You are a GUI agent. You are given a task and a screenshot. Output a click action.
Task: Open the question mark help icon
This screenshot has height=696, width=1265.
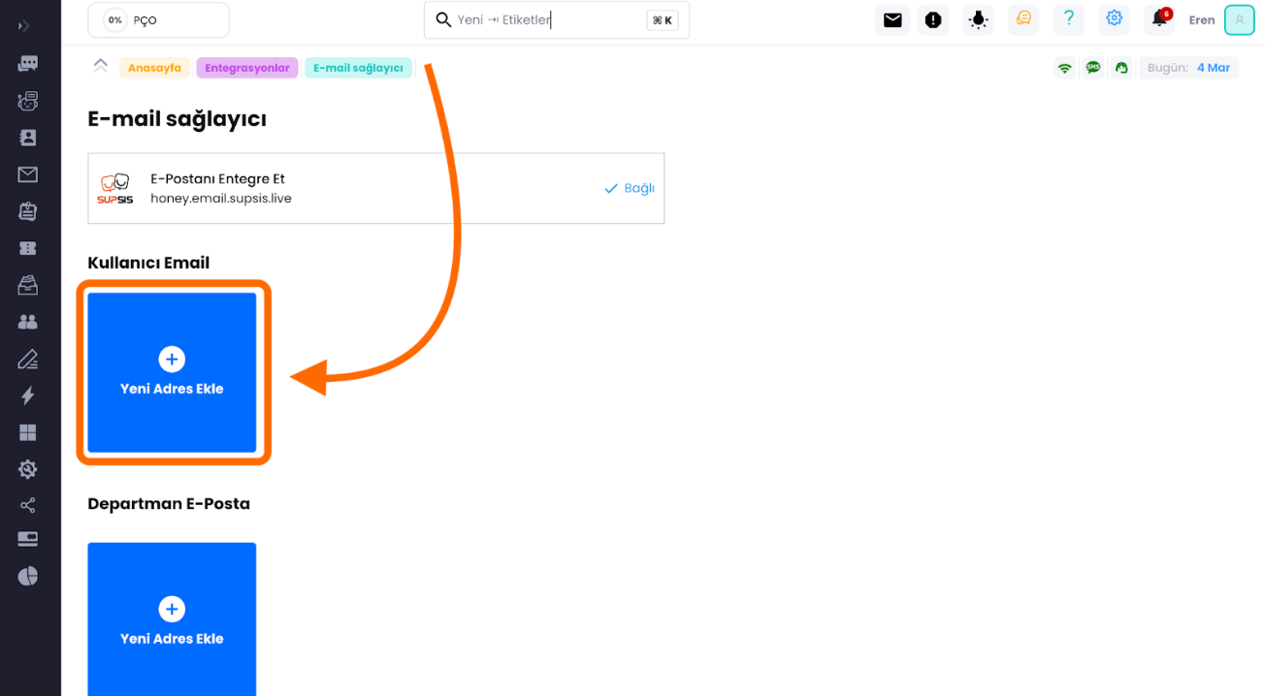point(1069,19)
